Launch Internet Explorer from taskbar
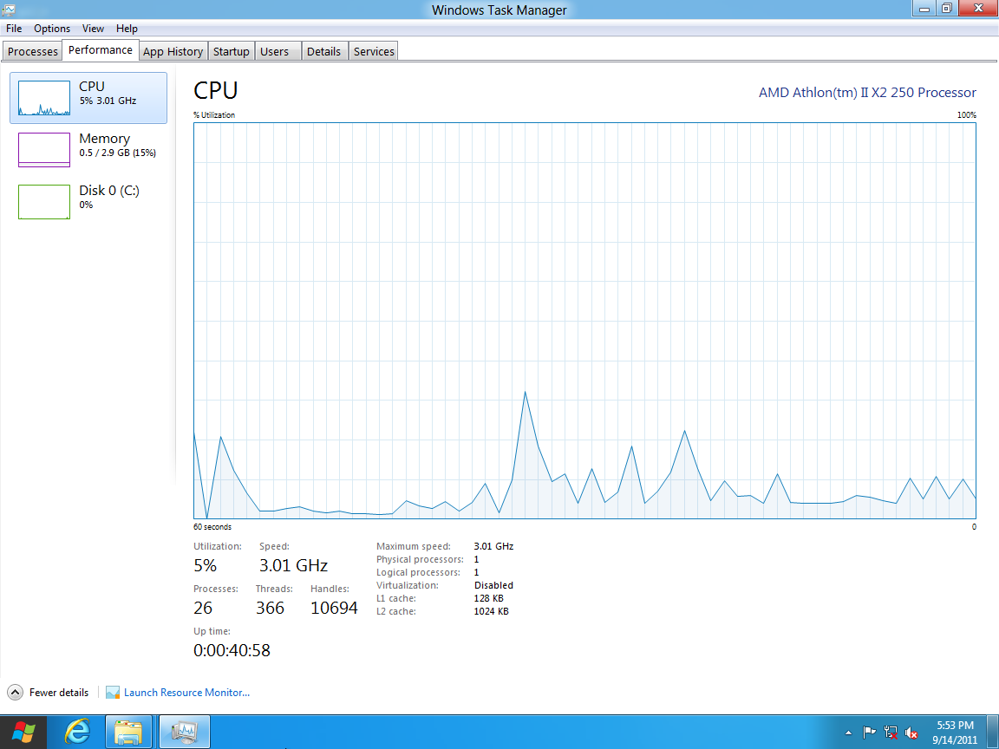 pos(77,733)
